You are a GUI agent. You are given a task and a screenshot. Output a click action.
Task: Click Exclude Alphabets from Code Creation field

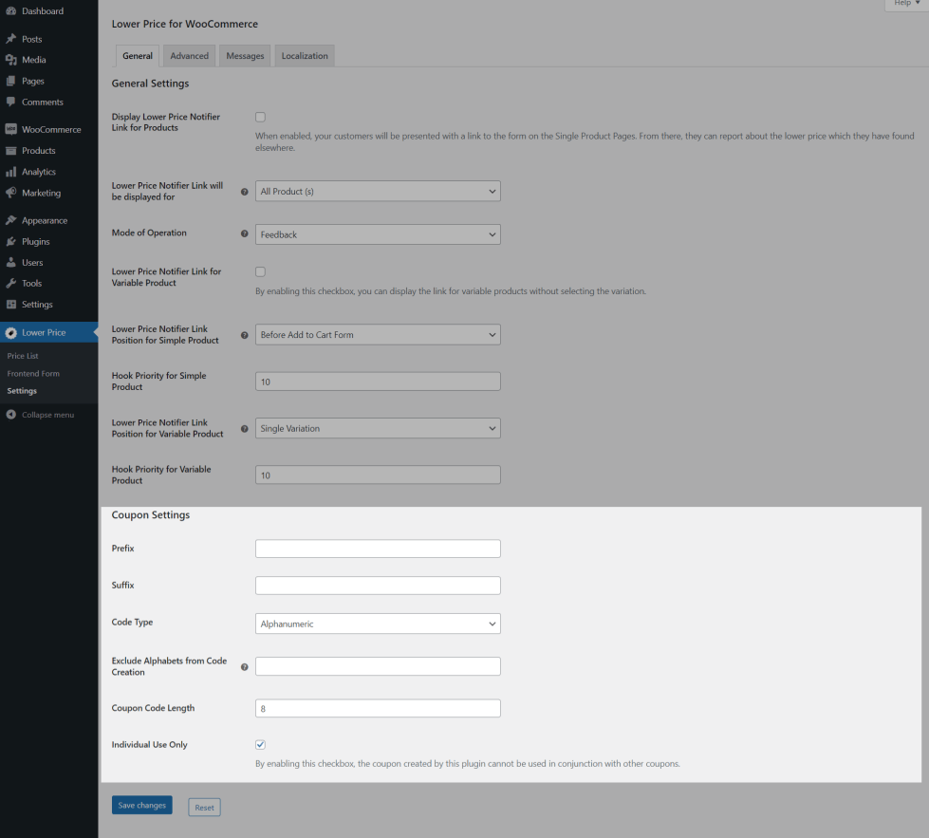tap(378, 666)
